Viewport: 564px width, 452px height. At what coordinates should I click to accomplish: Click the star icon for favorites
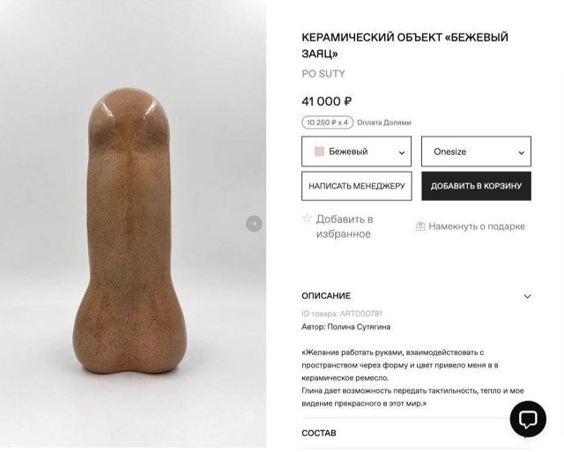[x=307, y=219]
